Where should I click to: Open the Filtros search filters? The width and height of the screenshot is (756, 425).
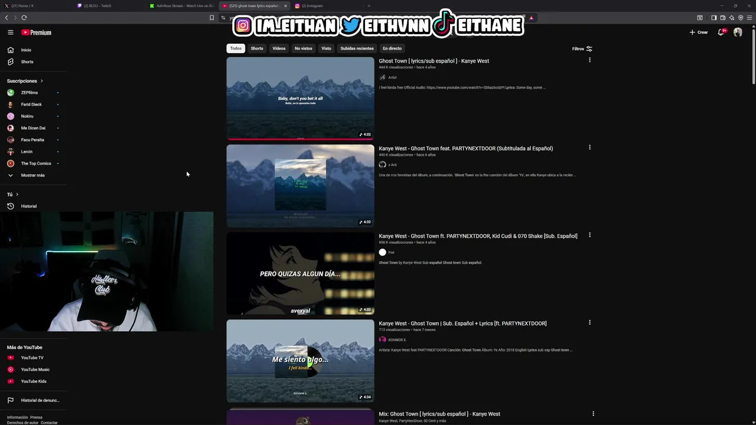(x=582, y=48)
